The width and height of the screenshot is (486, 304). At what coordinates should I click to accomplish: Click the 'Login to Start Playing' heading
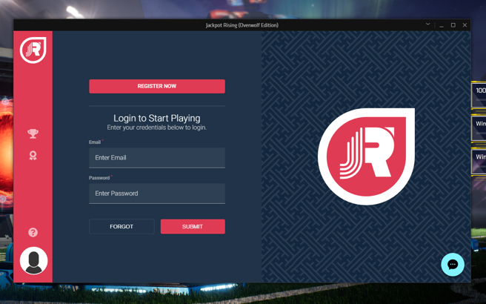tap(157, 118)
